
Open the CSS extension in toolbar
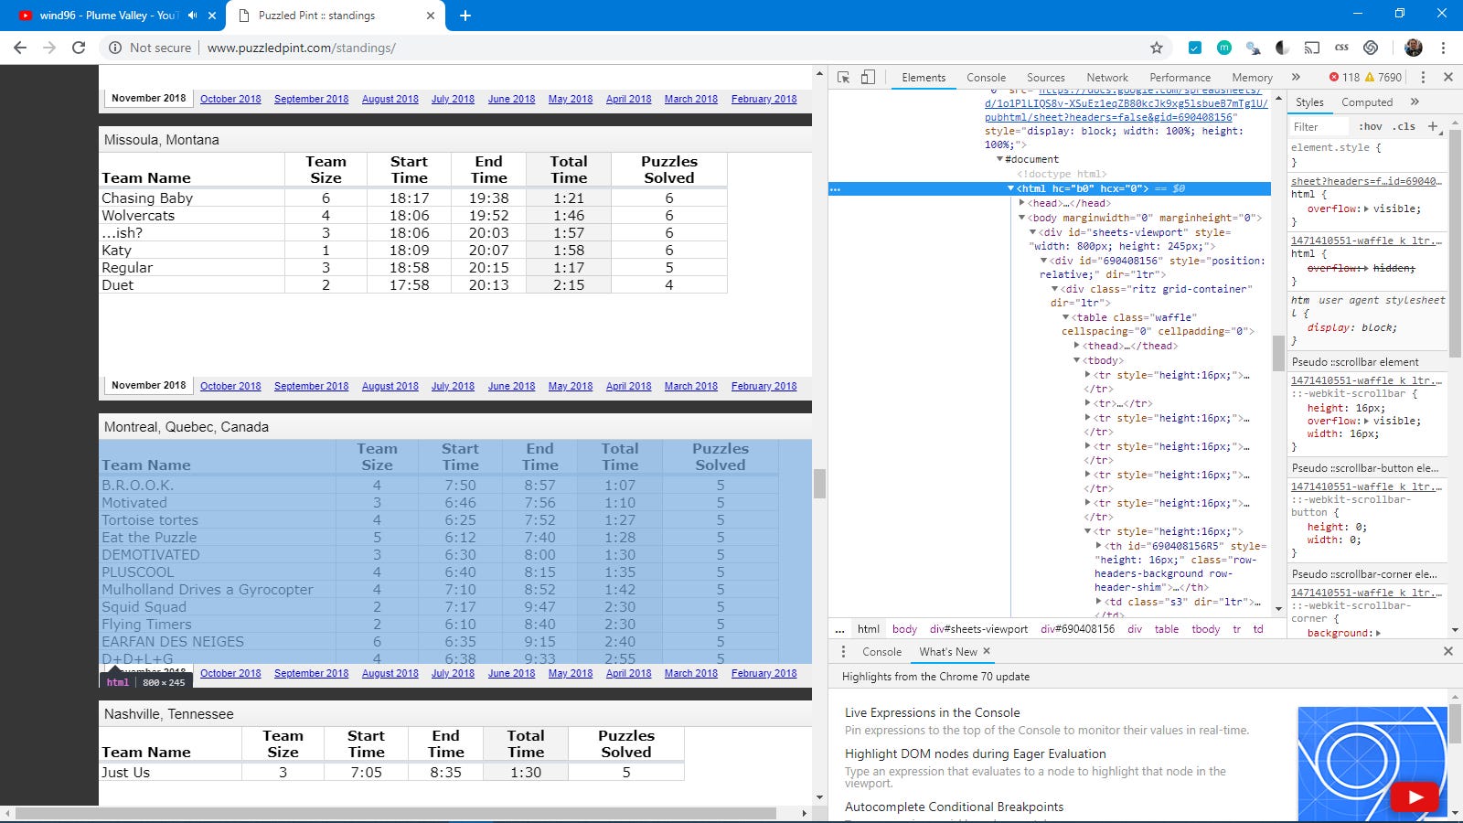(1341, 48)
